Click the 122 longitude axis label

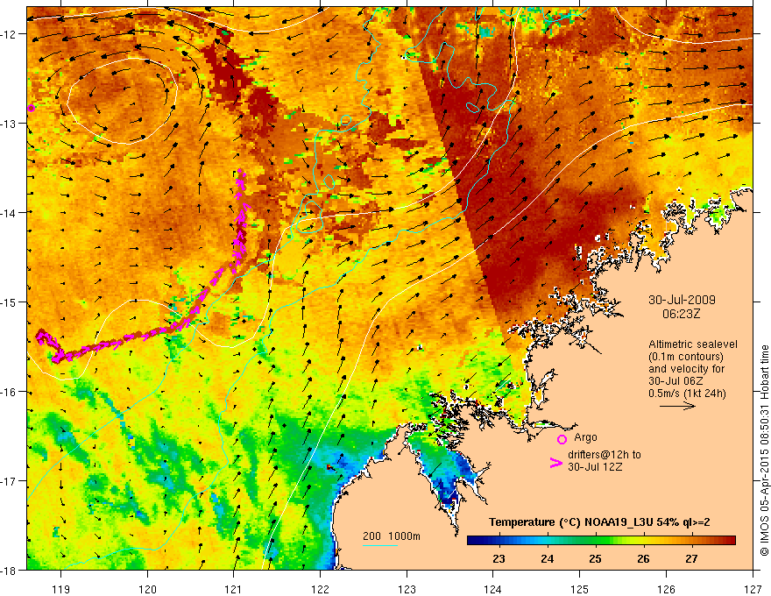tap(320, 589)
